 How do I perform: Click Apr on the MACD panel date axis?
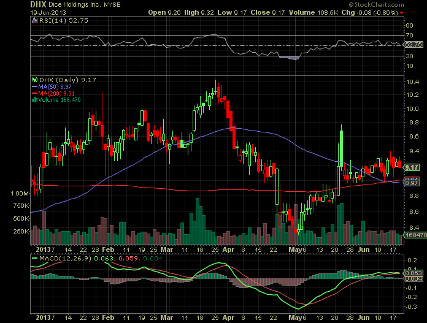point(228,317)
